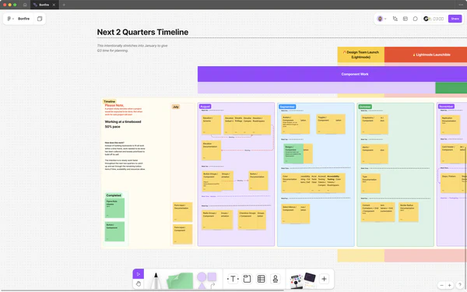Select the Lightmode Launchible red block

[x=426, y=55]
